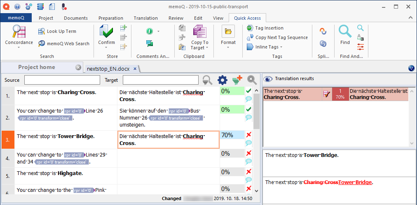Image resolution: width=417 pixels, height=205 pixels.
Task: Collapse the ribbon with the chevron arrow
Action: (x=410, y=18)
